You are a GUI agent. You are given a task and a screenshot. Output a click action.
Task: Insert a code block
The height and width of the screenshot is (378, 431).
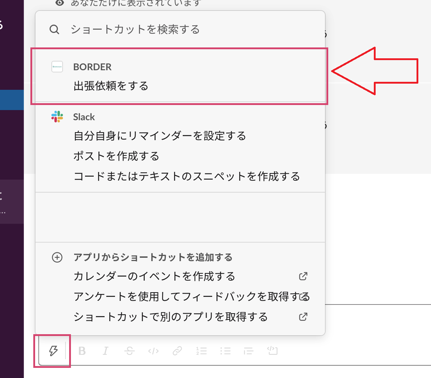[x=272, y=351]
